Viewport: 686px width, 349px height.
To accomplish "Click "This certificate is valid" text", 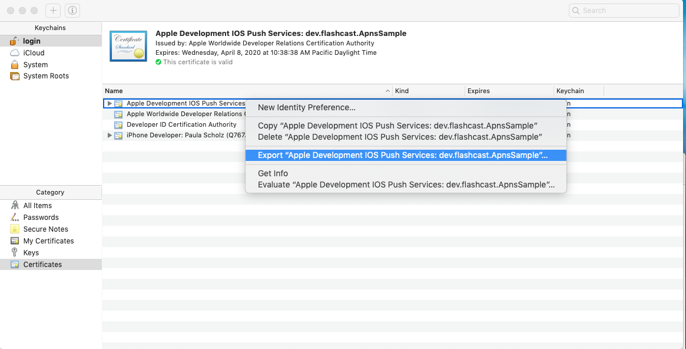I will pos(198,62).
